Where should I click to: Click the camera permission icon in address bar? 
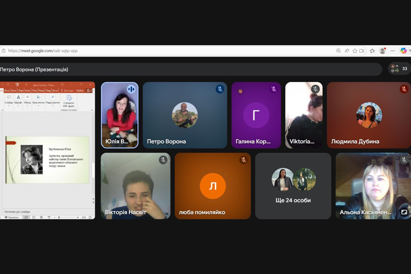click(362, 51)
